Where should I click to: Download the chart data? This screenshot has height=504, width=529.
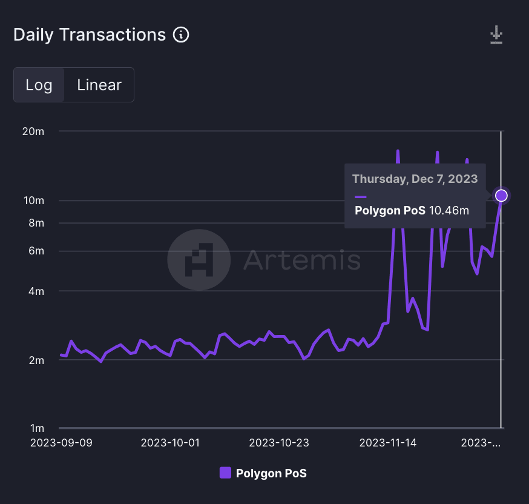(496, 35)
